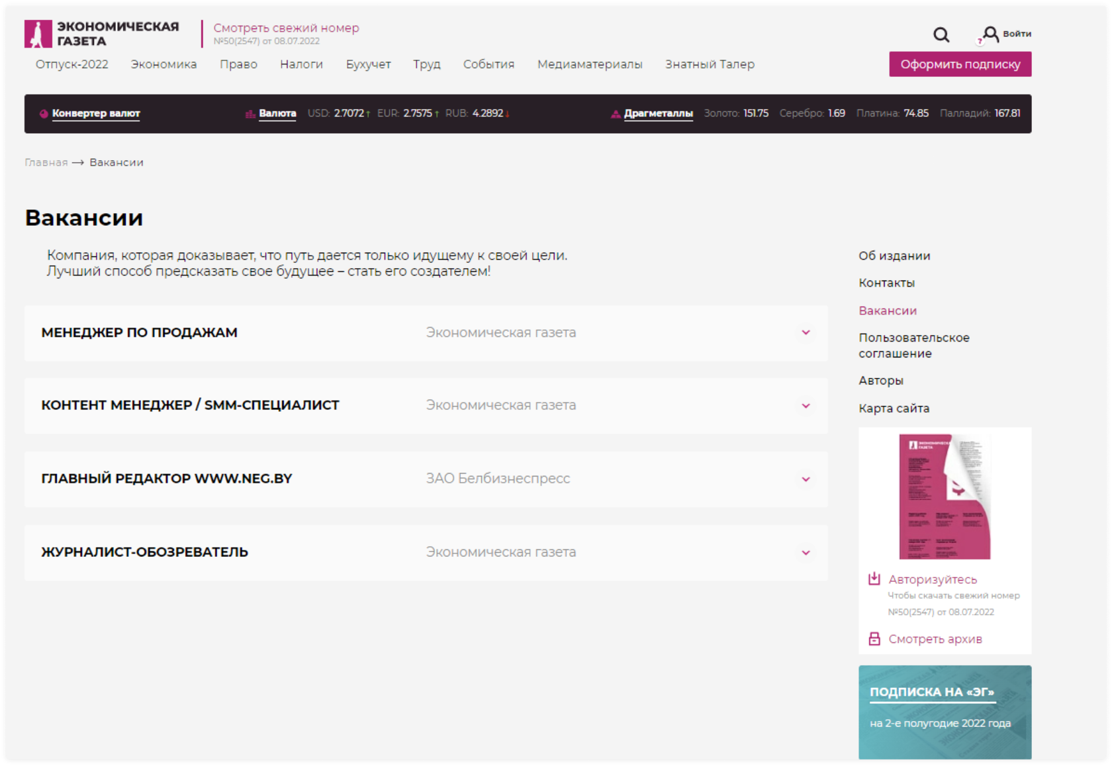
Task: Click the newspaper issue cover thumbnail
Action: click(x=945, y=497)
